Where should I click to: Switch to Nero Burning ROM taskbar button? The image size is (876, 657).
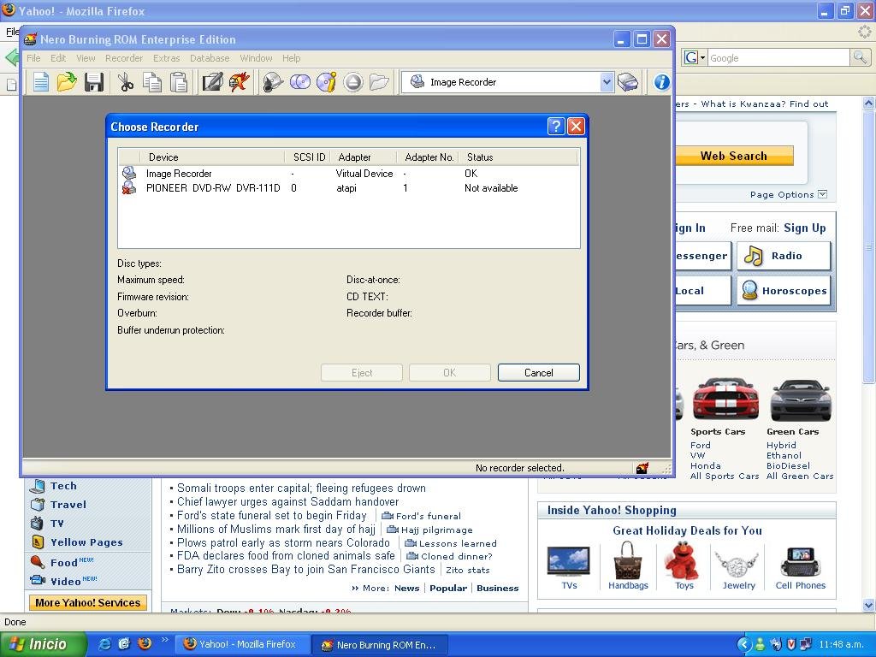tap(380, 645)
